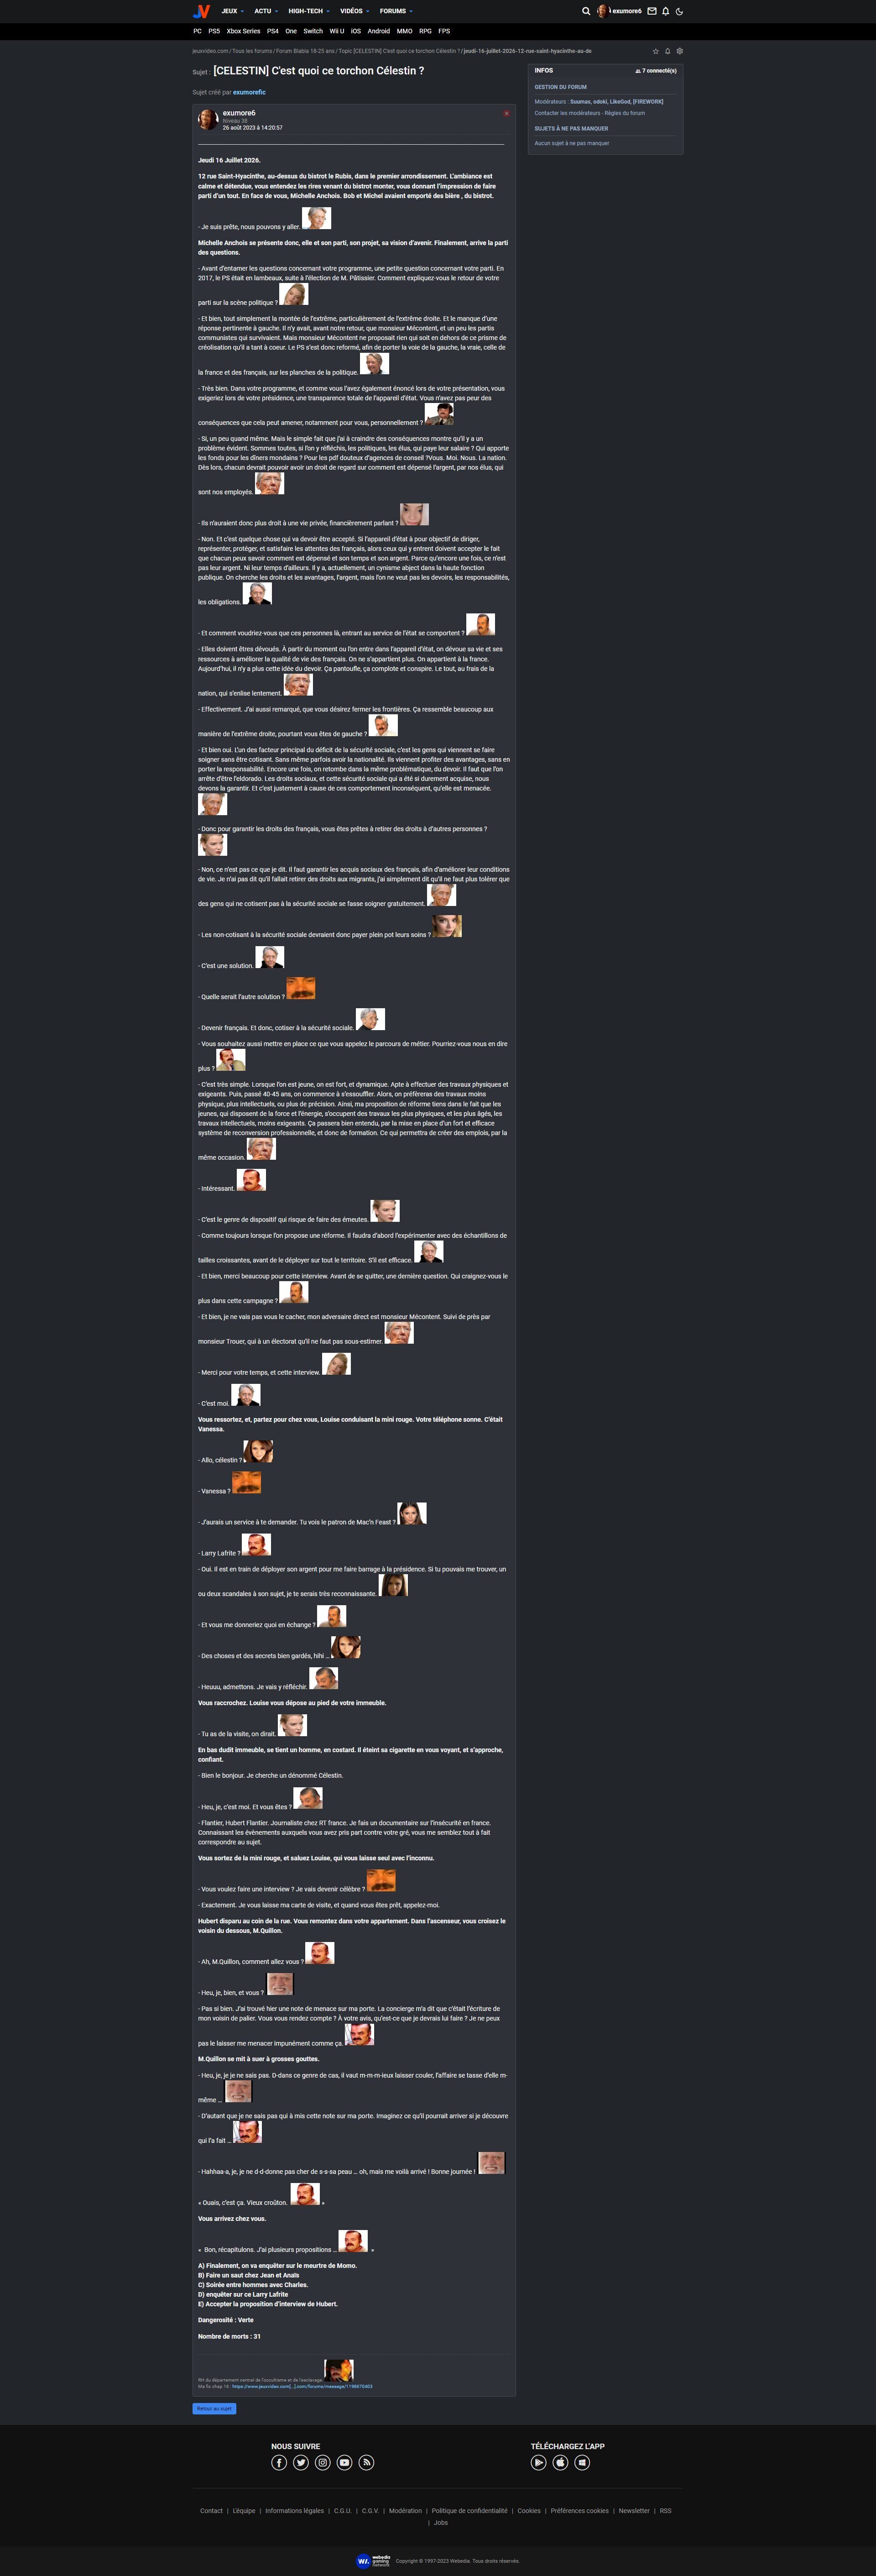Open the private messages envelope icon
The height and width of the screenshot is (2576, 876).
(652, 11)
